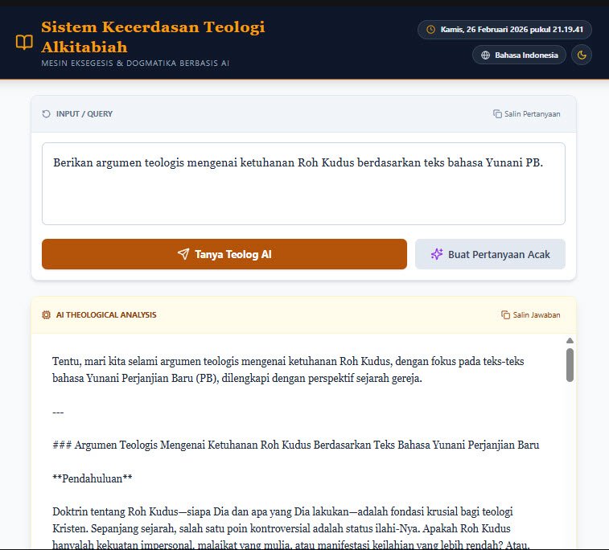The image size is (609, 550).
Task: Click the paragraph starting with Tentu, mari kita
Action: click(288, 370)
